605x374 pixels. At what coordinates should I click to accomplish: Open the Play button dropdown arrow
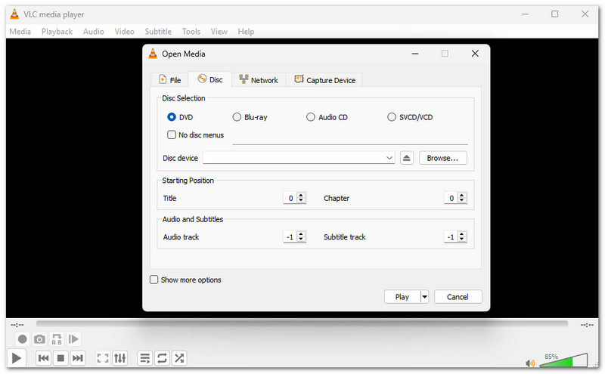(424, 297)
